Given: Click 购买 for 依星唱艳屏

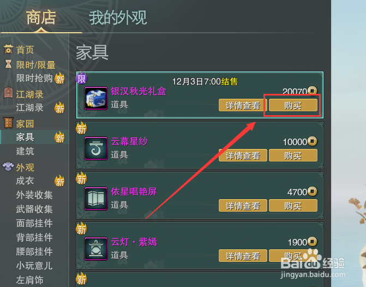Looking at the screenshot, I should [x=293, y=206].
